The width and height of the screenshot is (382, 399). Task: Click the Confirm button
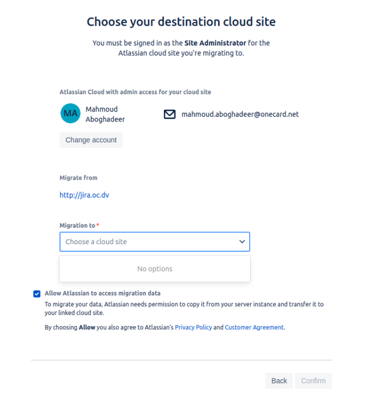313,381
